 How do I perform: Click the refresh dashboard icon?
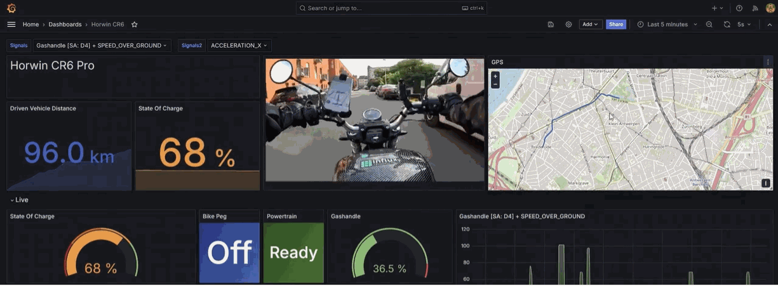point(727,24)
